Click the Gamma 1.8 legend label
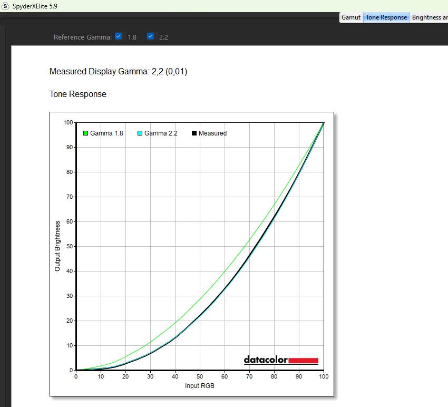 (106, 133)
